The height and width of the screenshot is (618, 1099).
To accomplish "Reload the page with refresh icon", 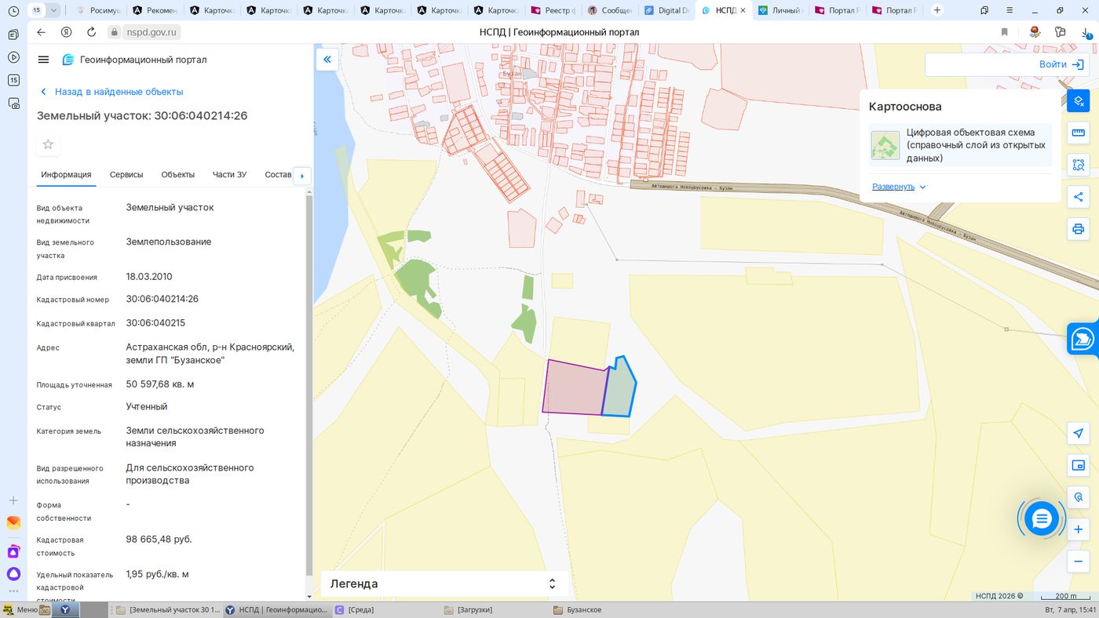I will tap(91, 32).
